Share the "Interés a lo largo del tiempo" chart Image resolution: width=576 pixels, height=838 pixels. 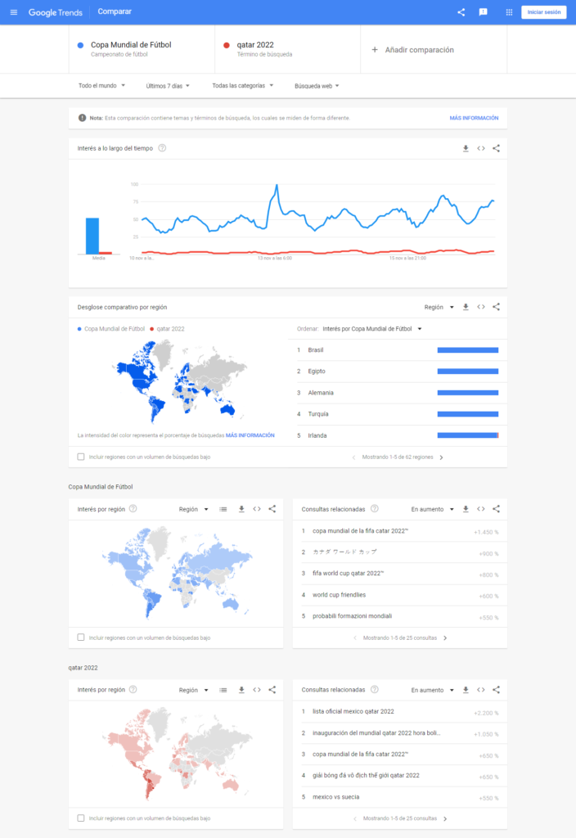pyautogui.click(x=497, y=148)
